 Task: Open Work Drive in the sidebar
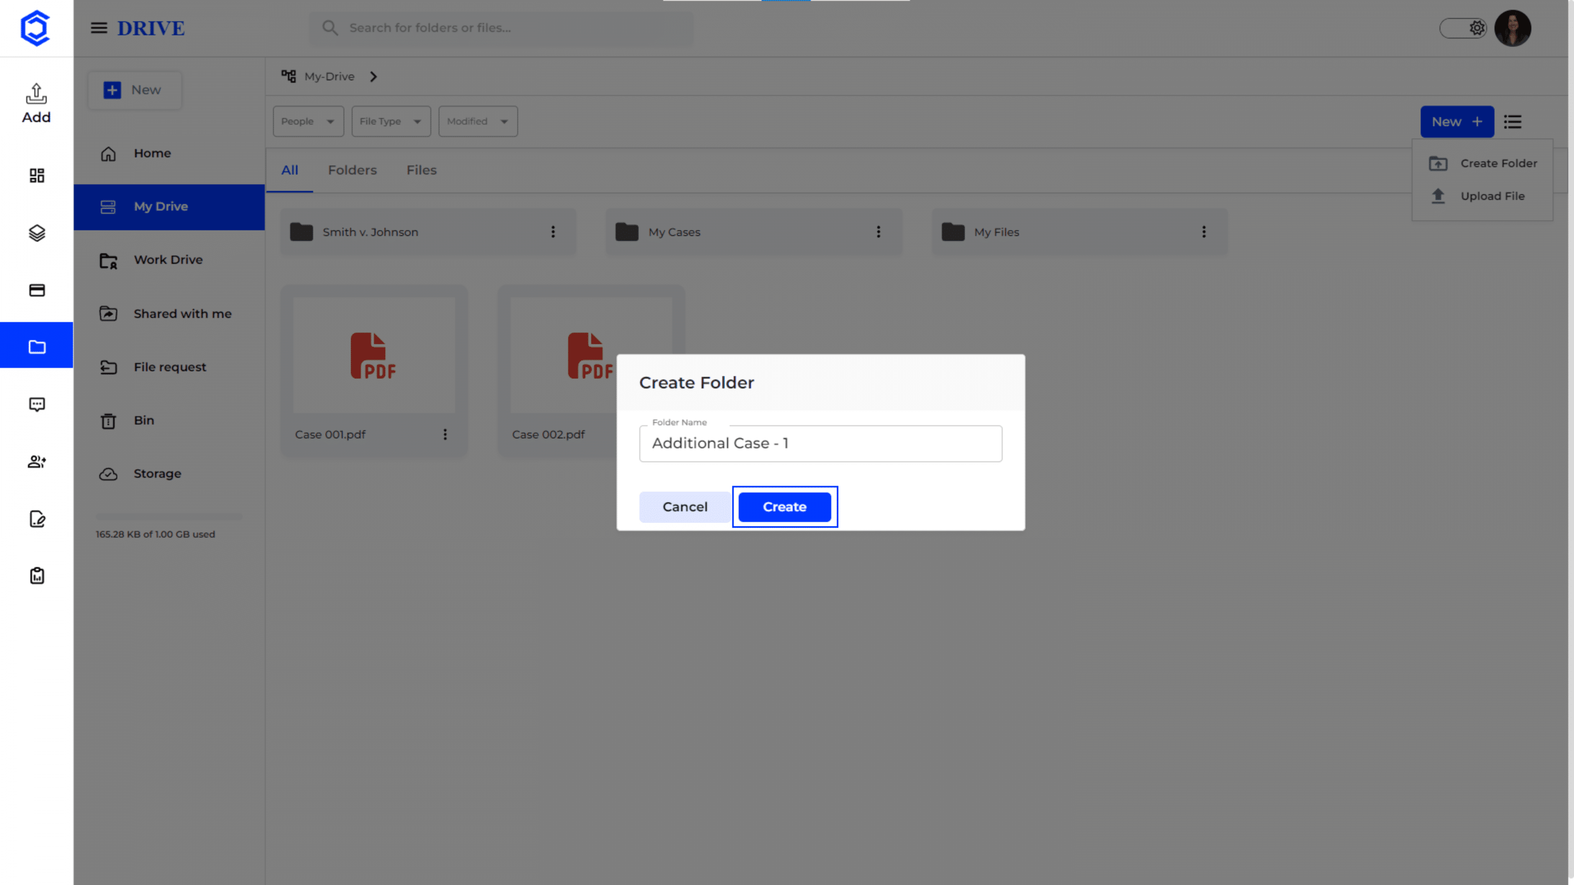click(x=169, y=260)
